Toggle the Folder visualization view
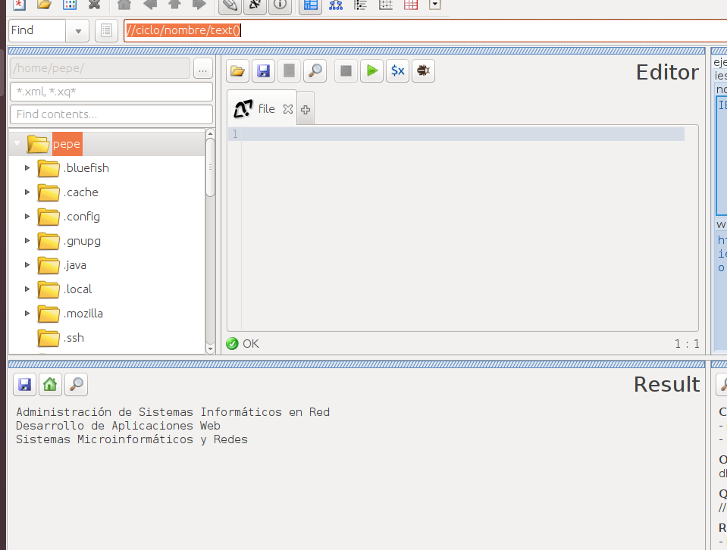 point(361,5)
